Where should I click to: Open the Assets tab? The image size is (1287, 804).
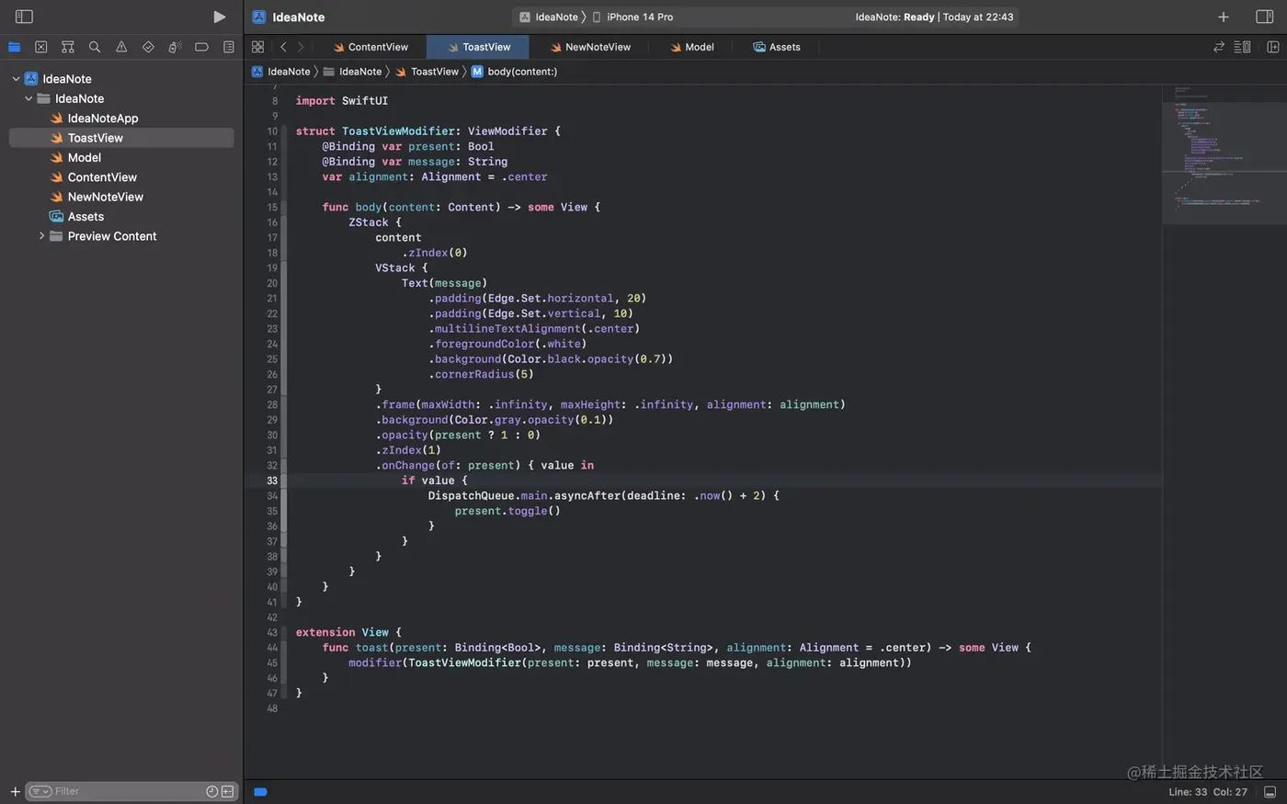coord(777,47)
